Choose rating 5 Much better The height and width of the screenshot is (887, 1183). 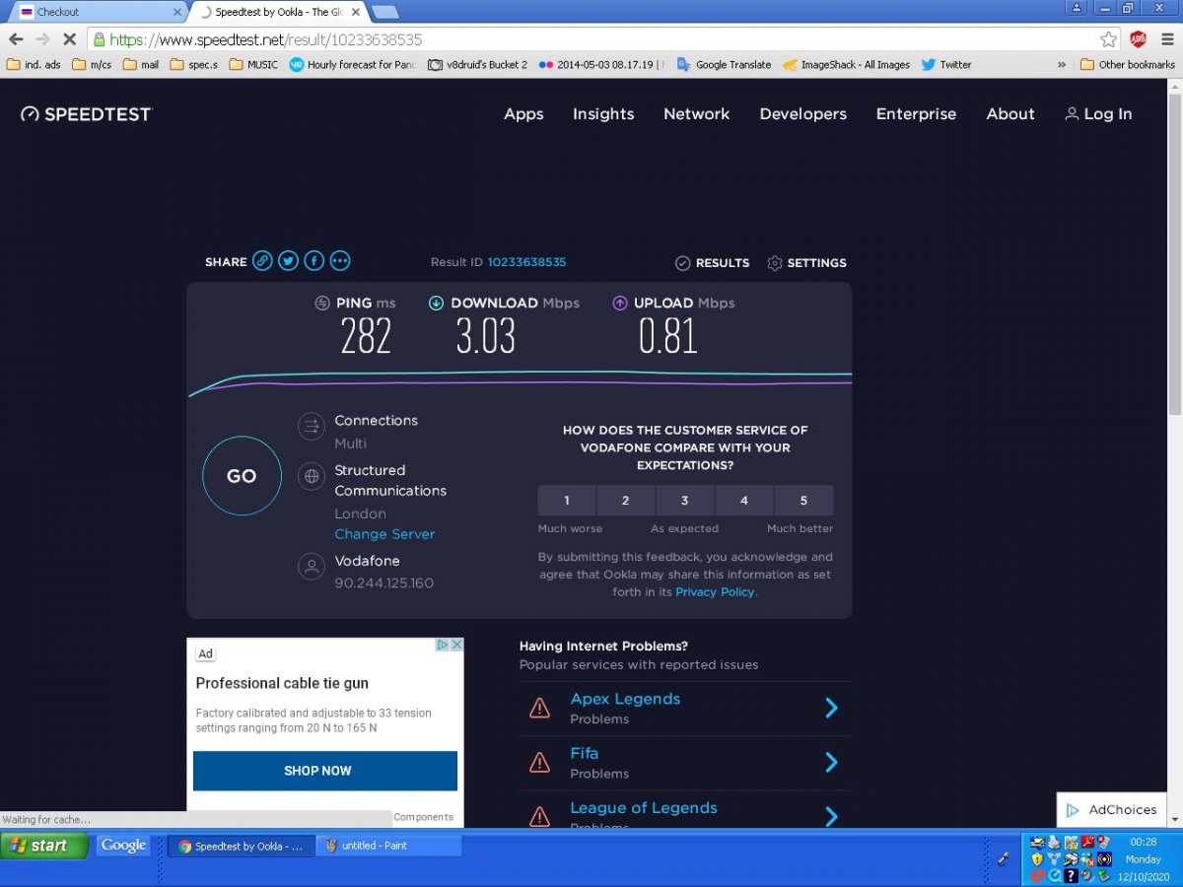[x=803, y=500]
